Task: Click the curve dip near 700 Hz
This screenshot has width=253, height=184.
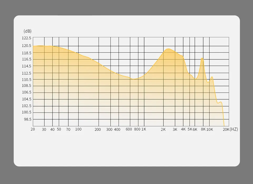Action: pos(133,79)
